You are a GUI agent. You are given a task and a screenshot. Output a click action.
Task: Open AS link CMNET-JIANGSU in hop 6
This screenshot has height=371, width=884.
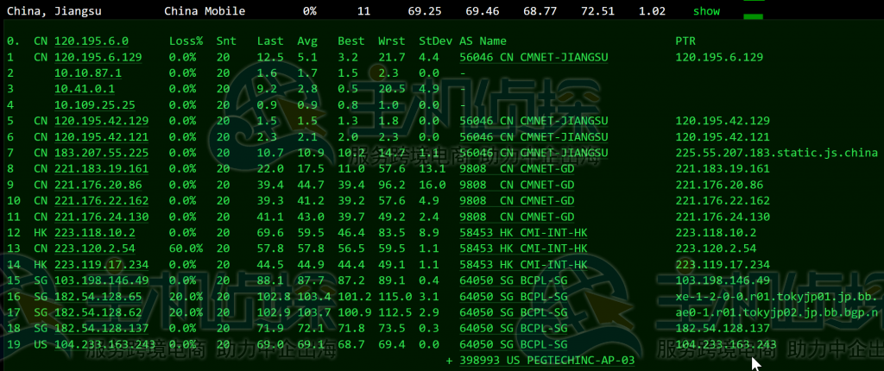pyautogui.click(x=534, y=137)
